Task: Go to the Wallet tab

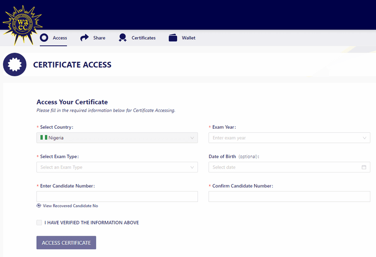Action: coord(182,38)
